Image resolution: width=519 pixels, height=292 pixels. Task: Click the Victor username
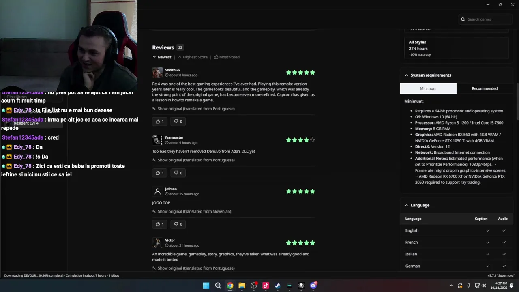[170, 240]
